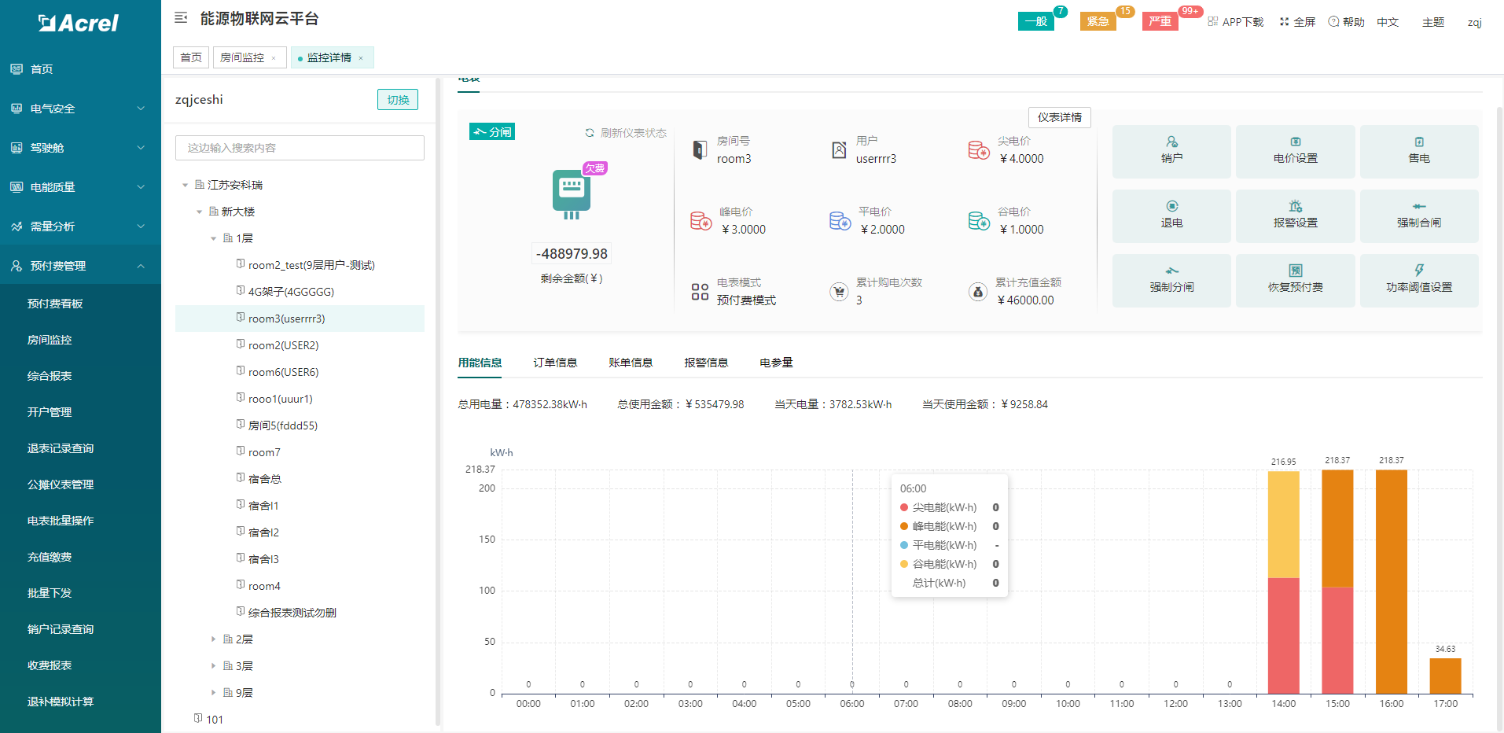Screen dimensions: 1504x733
Task: Expand the 9层 floor node
Action: tap(212, 692)
